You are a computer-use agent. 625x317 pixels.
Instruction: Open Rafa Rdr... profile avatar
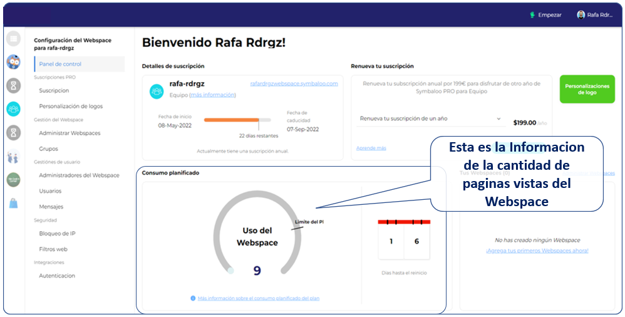[581, 15]
